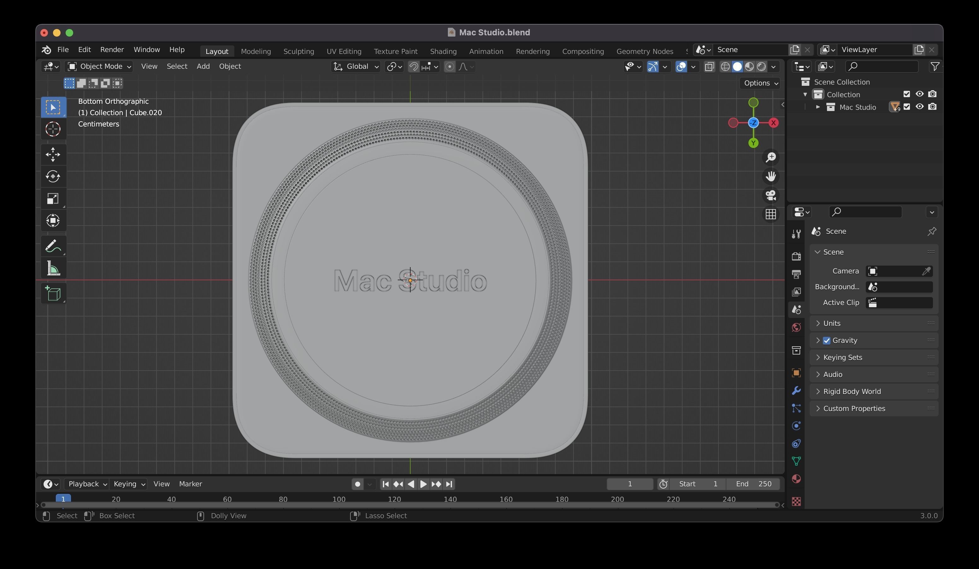Open the Material properties tab
979x569 pixels.
[x=796, y=479]
